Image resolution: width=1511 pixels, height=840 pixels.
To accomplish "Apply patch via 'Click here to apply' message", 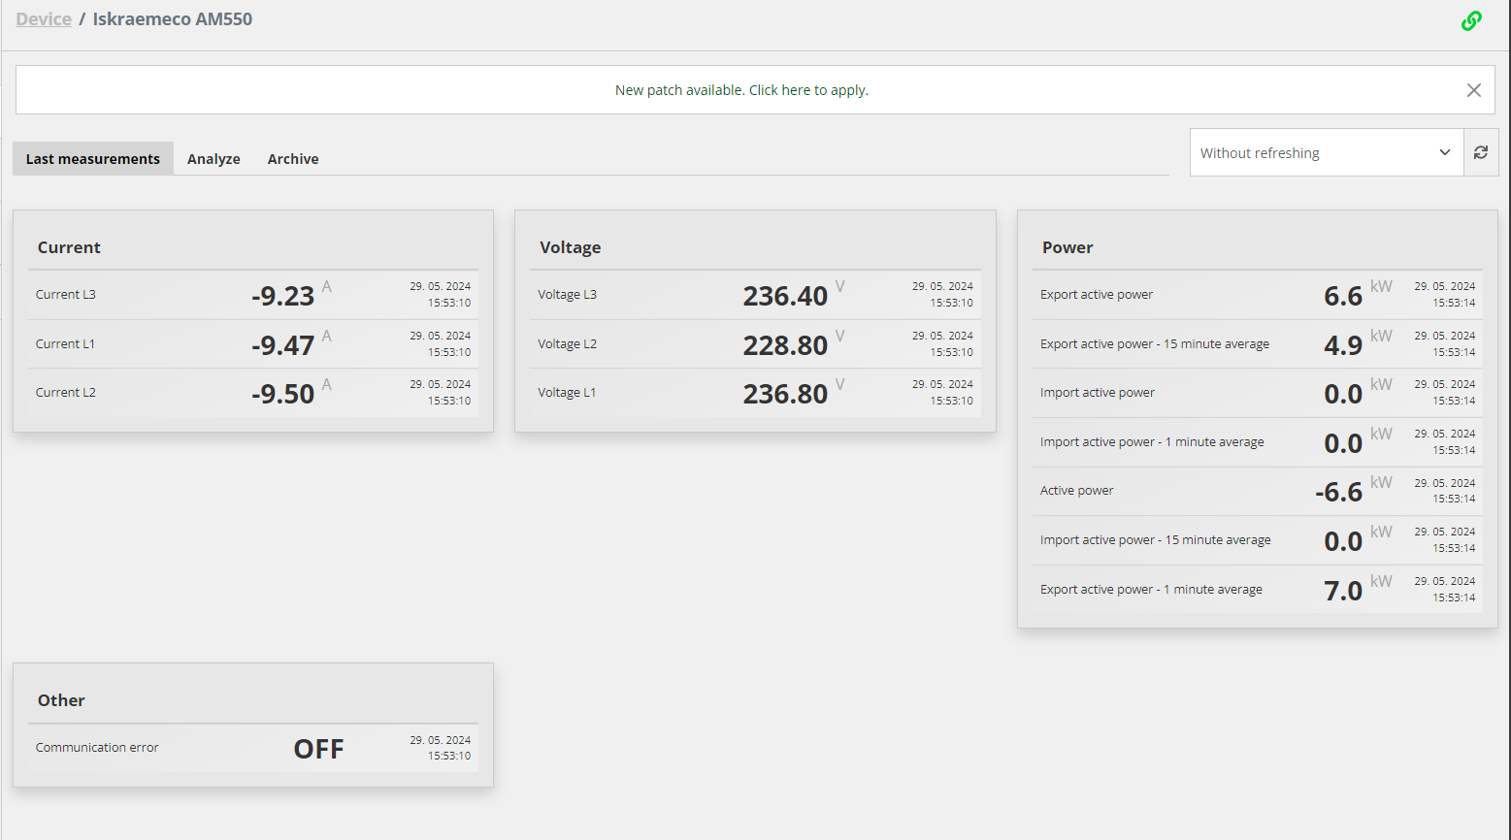I will (741, 90).
